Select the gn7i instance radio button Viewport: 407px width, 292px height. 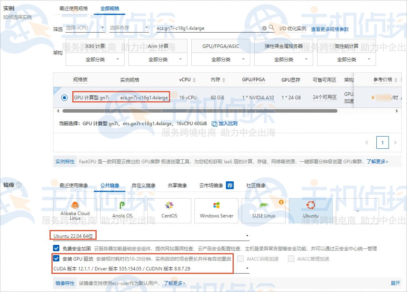[x=64, y=97]
